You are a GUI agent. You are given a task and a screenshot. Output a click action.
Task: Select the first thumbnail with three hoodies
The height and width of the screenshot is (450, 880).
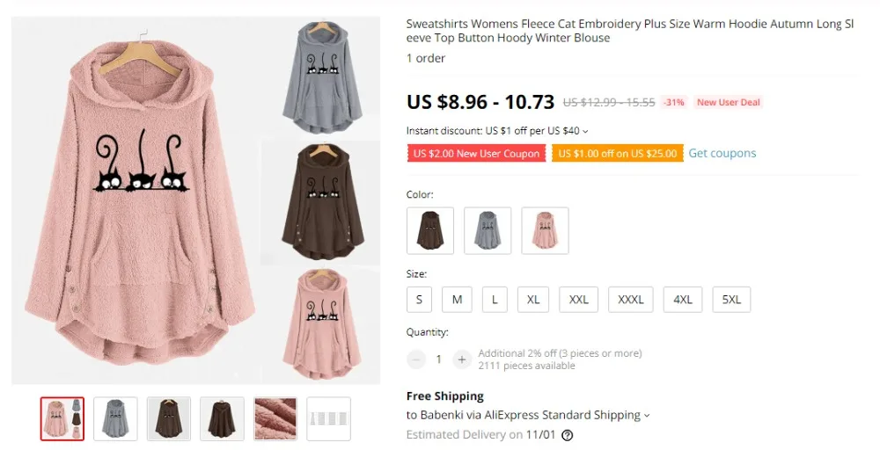pos(62,418)
